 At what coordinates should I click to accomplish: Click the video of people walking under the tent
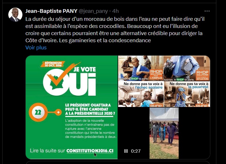(x=164, y=133)
